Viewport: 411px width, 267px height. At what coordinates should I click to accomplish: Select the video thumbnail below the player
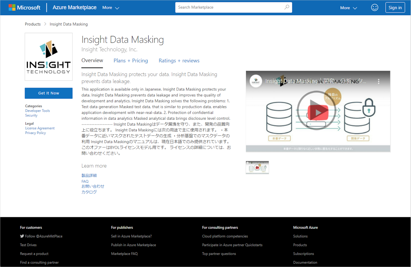point(258,168)
